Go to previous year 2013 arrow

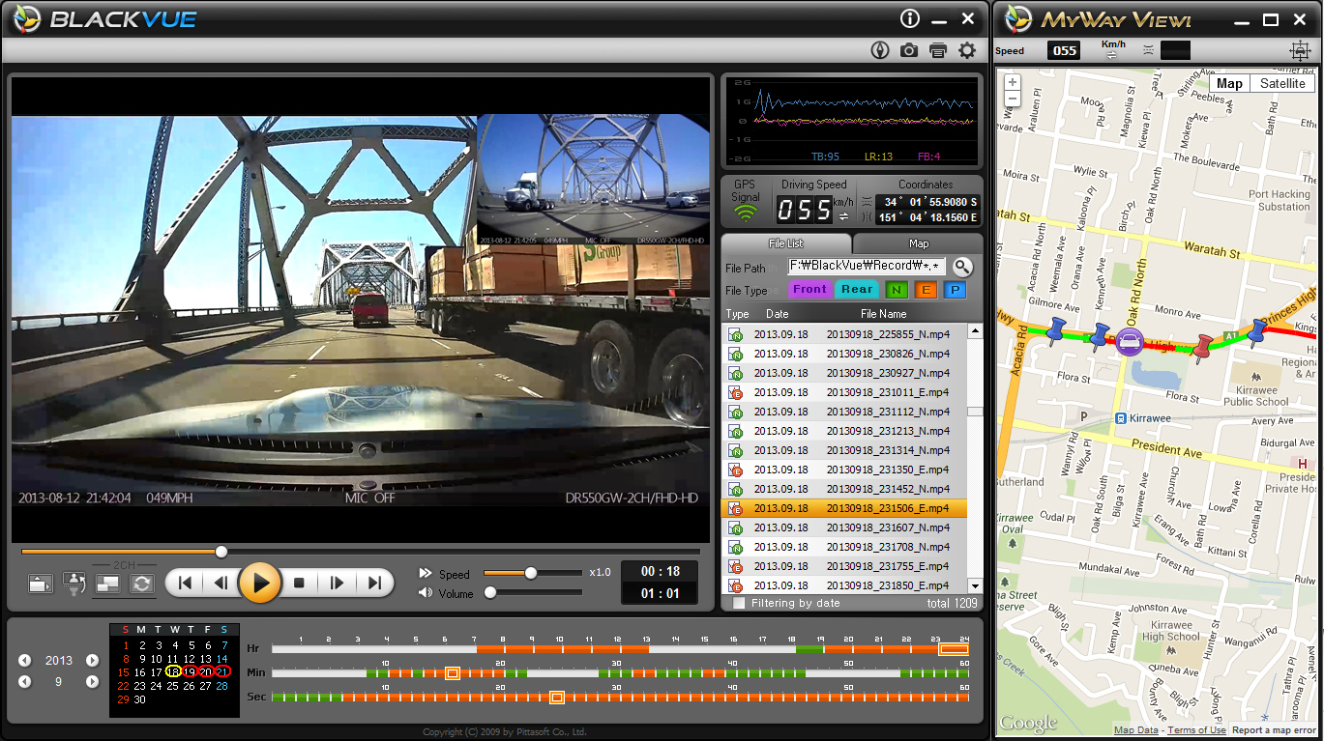pos(25,661)
